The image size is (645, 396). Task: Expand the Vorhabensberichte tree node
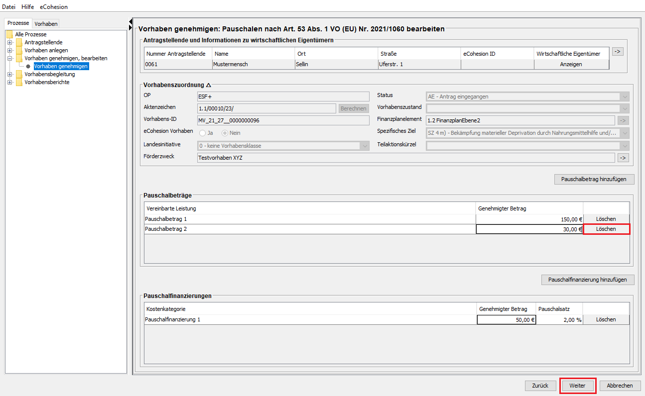click(10, 82)
